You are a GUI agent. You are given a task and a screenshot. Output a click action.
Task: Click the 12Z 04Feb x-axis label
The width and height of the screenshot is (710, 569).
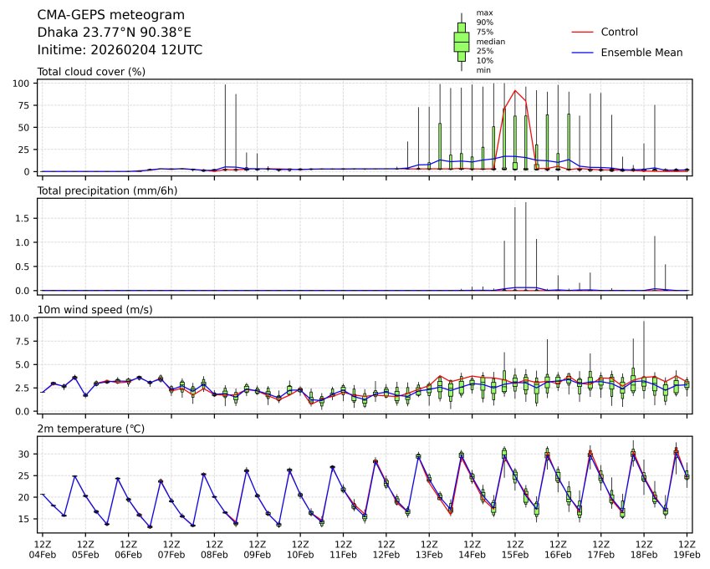tap(42, 548)
